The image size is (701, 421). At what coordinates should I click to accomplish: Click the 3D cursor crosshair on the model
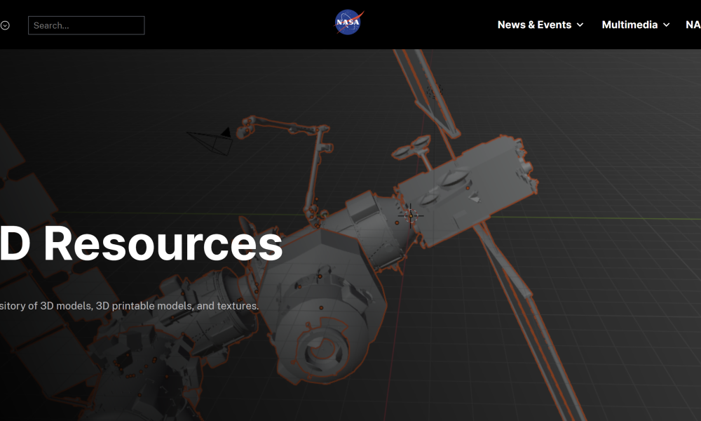click(411, 215)
